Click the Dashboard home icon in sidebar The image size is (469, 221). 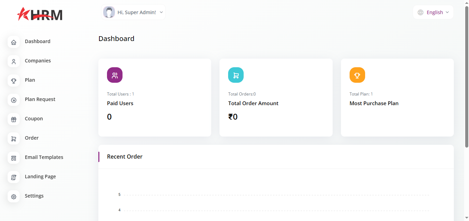pyautogui.click(x=13, y=42)
